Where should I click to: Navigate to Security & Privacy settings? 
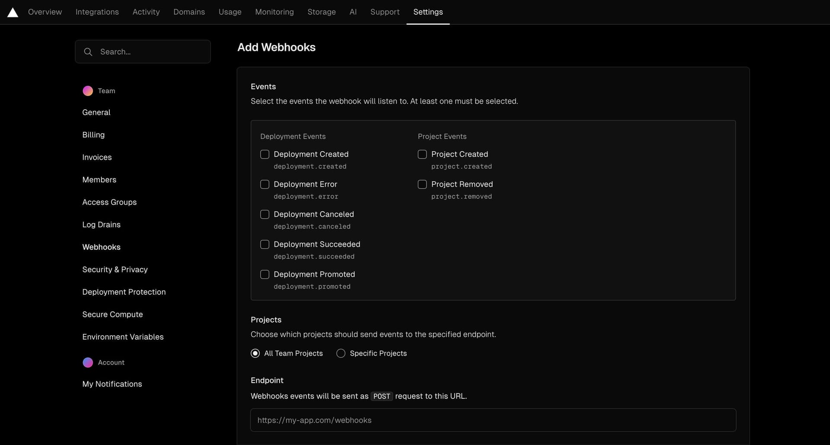coord(115,269)
